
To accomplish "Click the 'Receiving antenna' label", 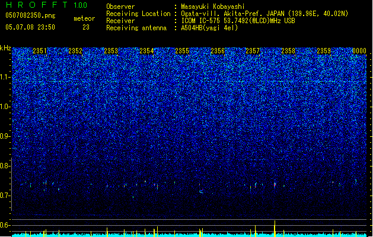I will pos(136,28).
